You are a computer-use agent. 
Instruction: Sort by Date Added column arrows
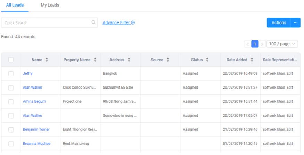pyautogui.click(x=252, y=60)
